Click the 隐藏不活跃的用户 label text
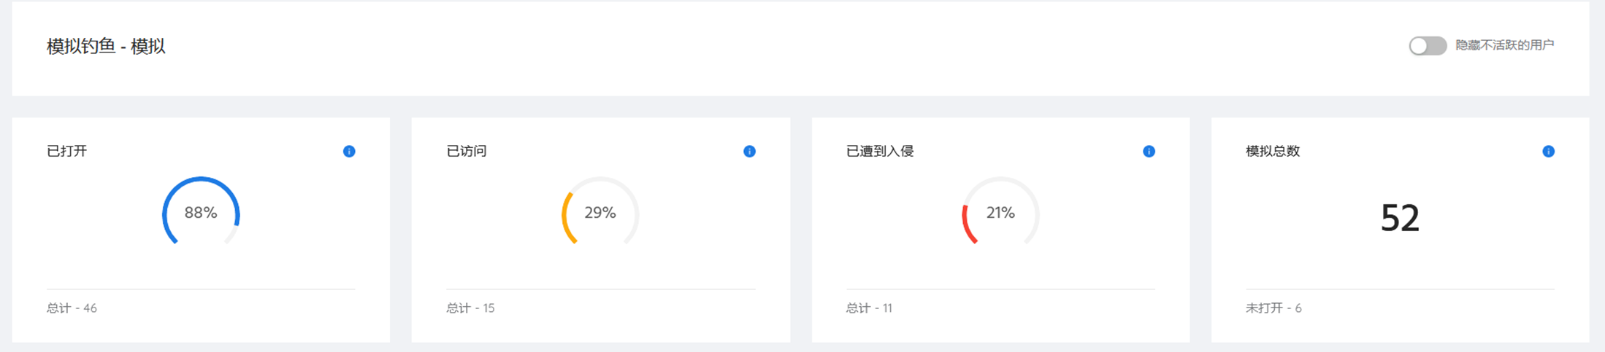 1504,45
